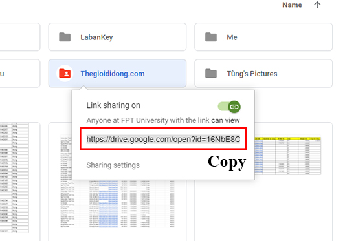This screenshot has width=356, height=241.
Task: Toggle Link sharing off
Action: point(229,107)
